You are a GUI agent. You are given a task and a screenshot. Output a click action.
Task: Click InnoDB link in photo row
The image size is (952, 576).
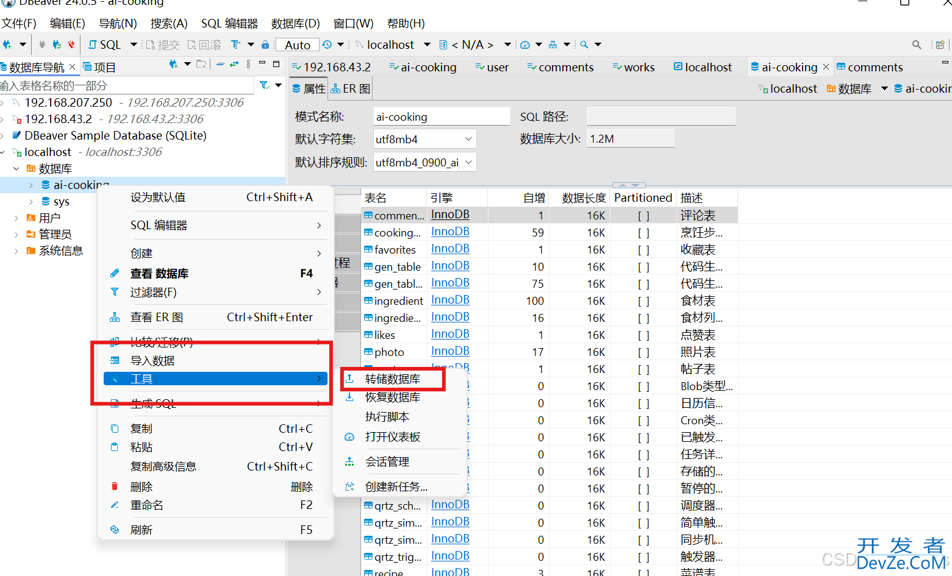tap(450, 351)
